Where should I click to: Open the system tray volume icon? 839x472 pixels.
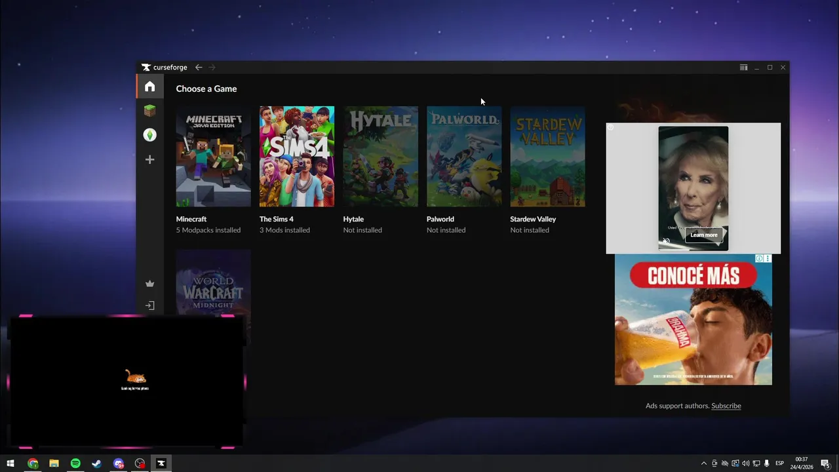coord(745,463)
